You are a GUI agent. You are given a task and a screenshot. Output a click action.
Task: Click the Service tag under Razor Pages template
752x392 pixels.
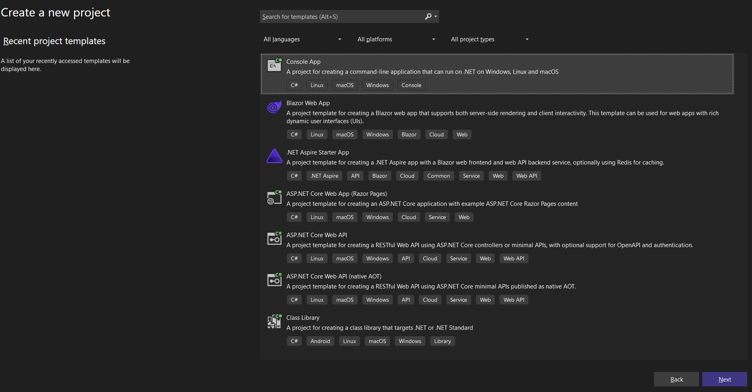tap(437, 217)
